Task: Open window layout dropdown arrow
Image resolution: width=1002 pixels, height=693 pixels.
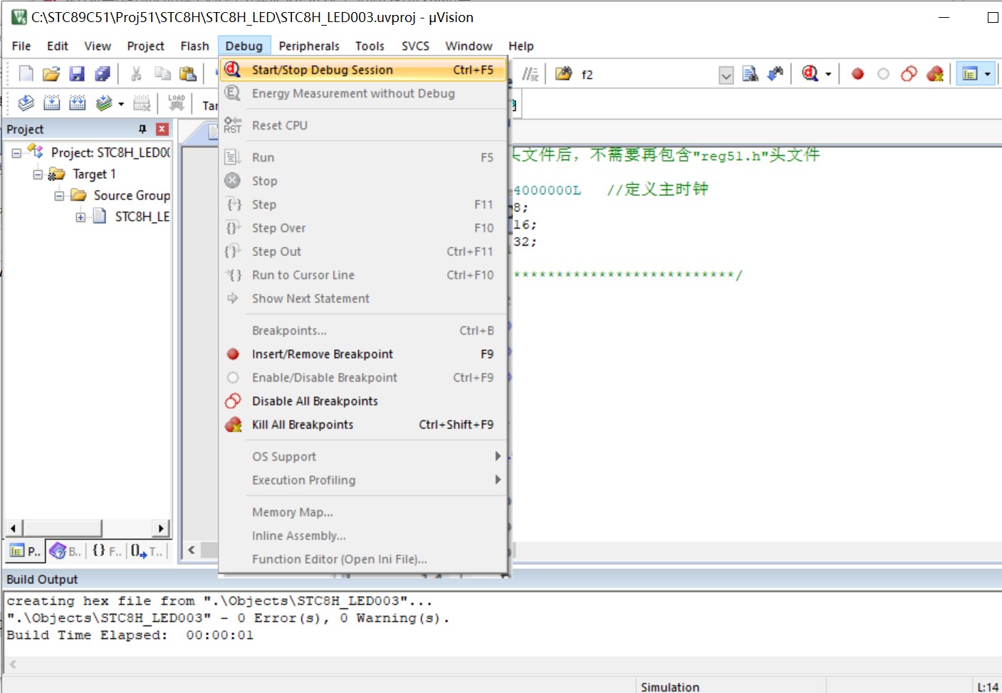Action: 987,74
